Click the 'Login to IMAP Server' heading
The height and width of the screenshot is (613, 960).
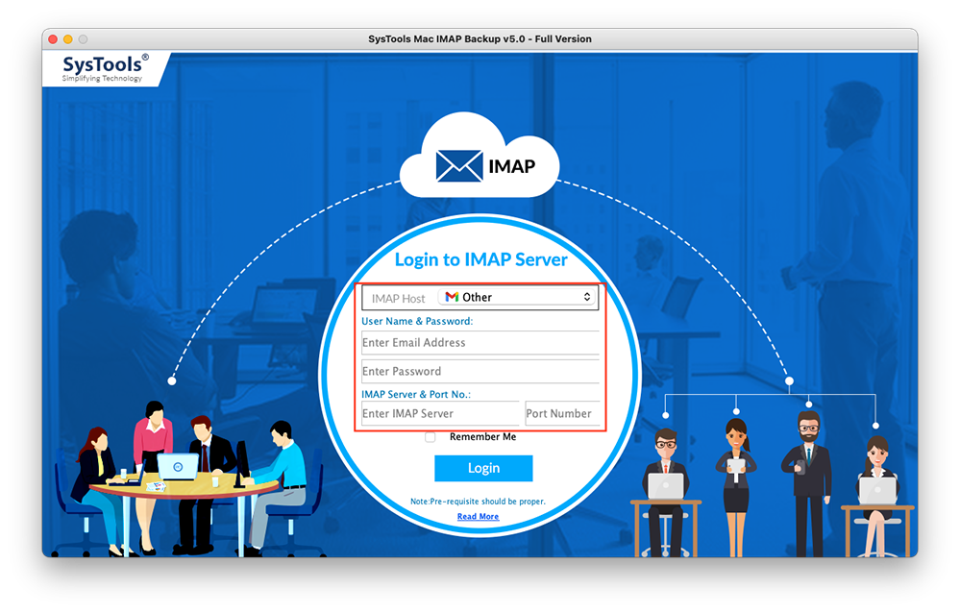(480, 259)
